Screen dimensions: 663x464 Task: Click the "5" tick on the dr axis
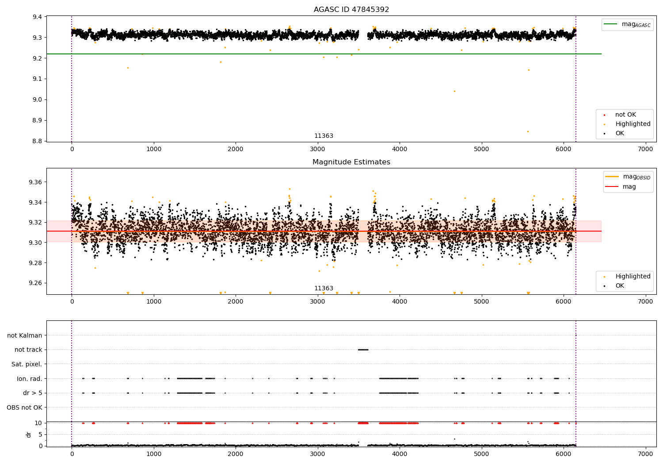coord(41,435)
